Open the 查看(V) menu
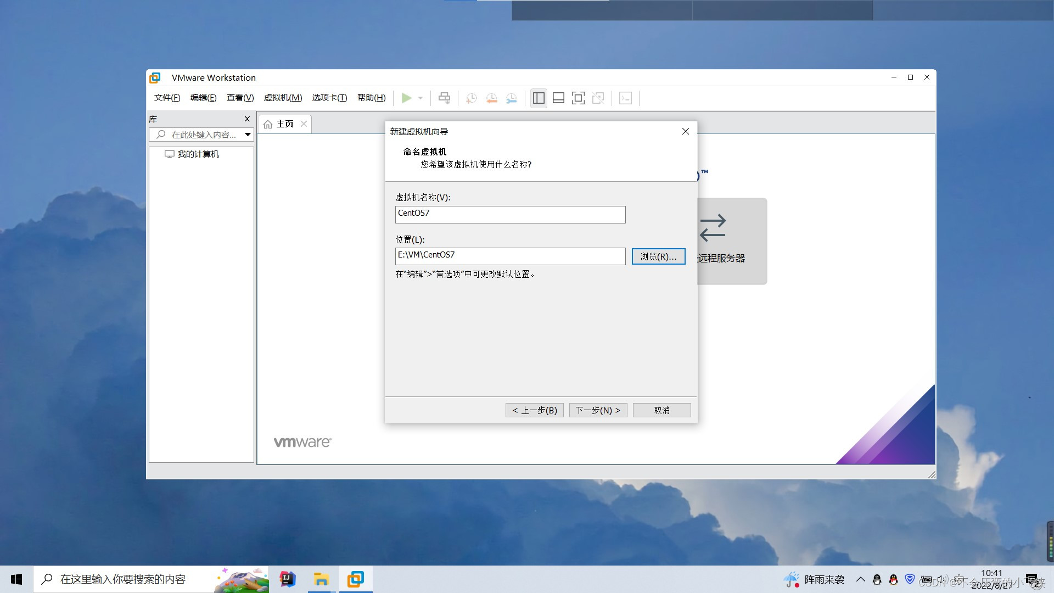1054x593 pixels. (x=240, y=98)
